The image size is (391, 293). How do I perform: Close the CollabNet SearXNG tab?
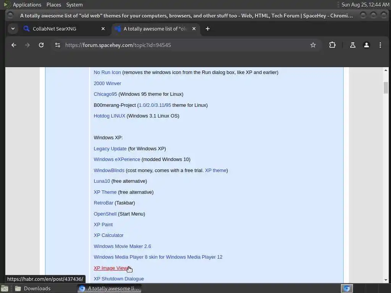pos(103,29)
